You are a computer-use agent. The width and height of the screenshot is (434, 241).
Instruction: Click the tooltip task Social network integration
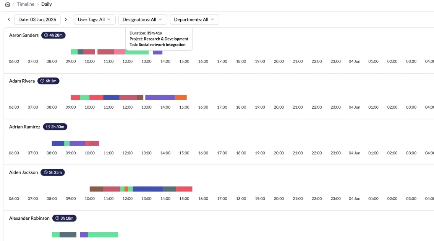pos(162,45)
